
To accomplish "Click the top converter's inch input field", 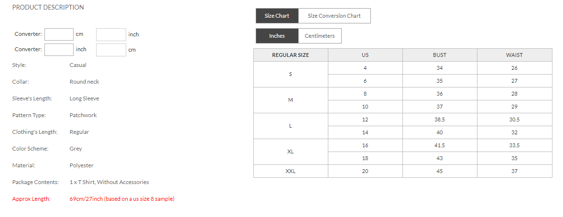I will [111, 34].
